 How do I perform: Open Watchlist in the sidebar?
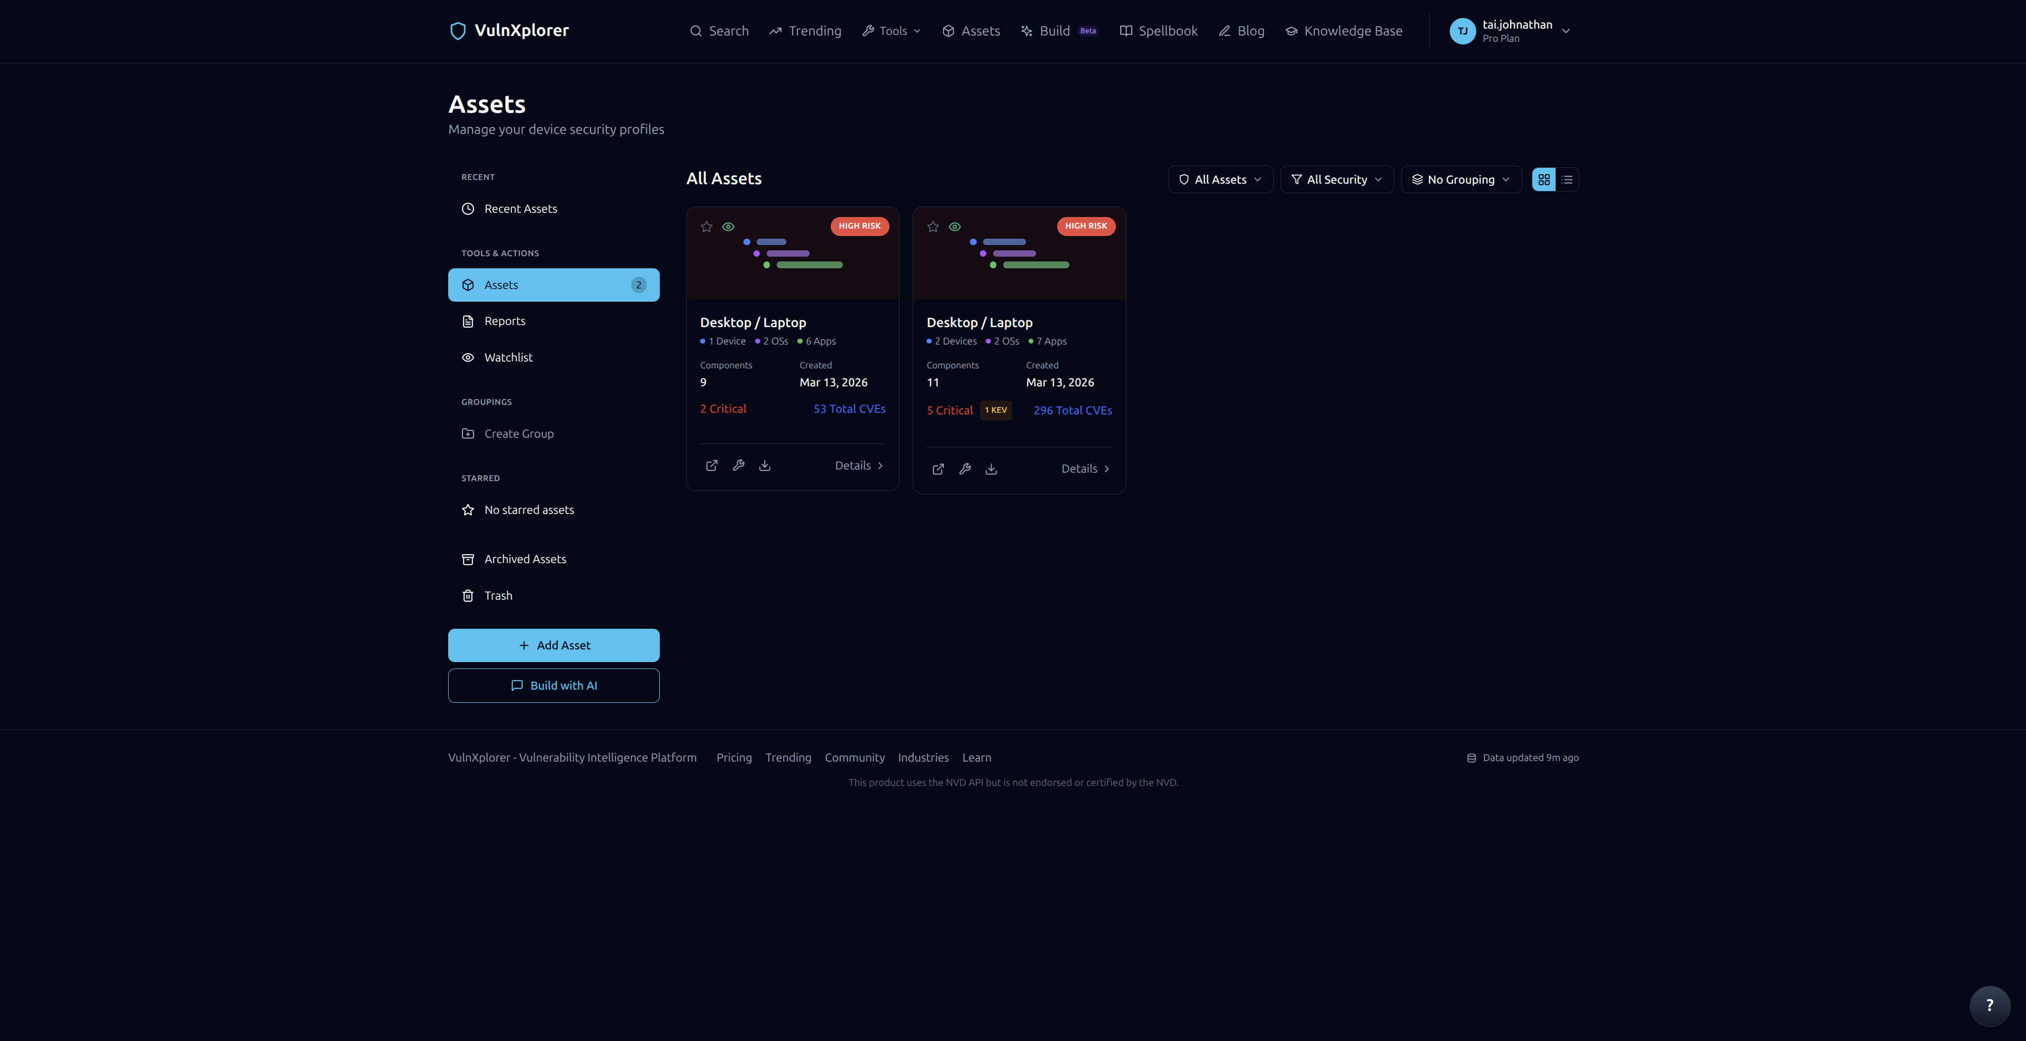coord(553,357)
